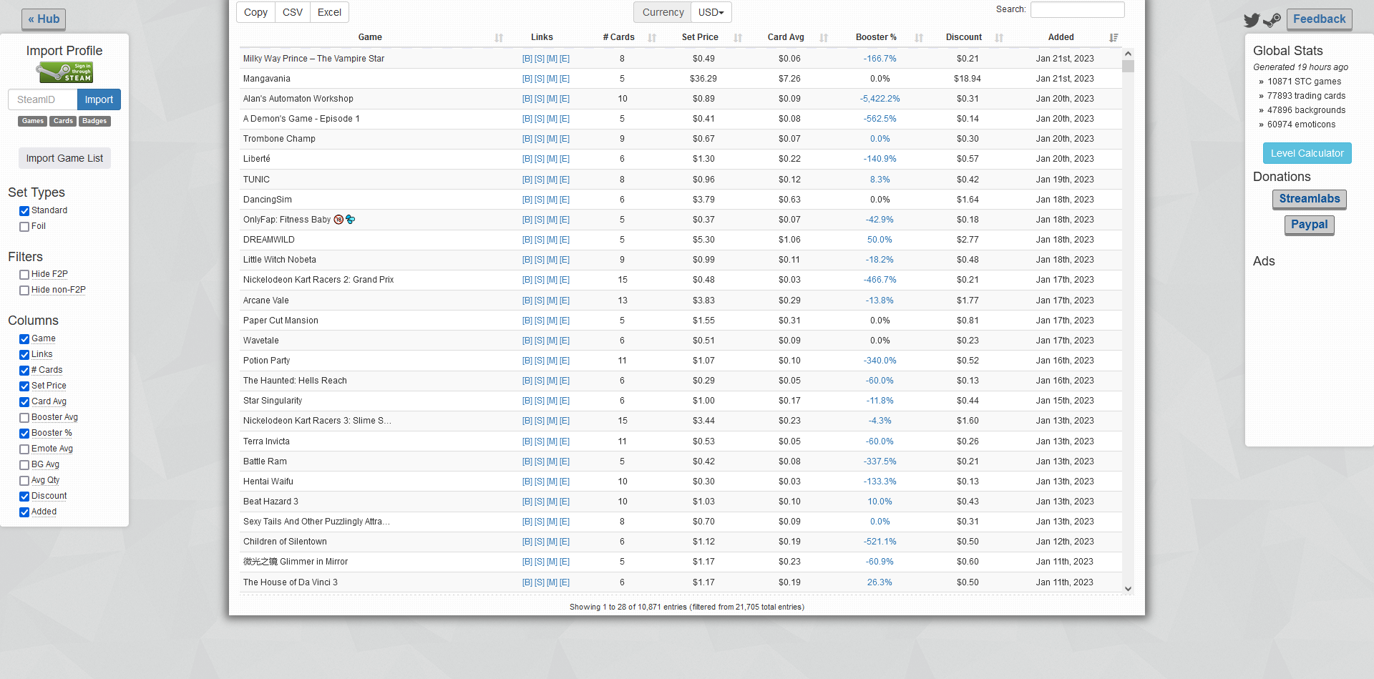The width and height of the screenshot is (1374, 679).
Task: Select the Badges import tag
Action: (94, 121)
